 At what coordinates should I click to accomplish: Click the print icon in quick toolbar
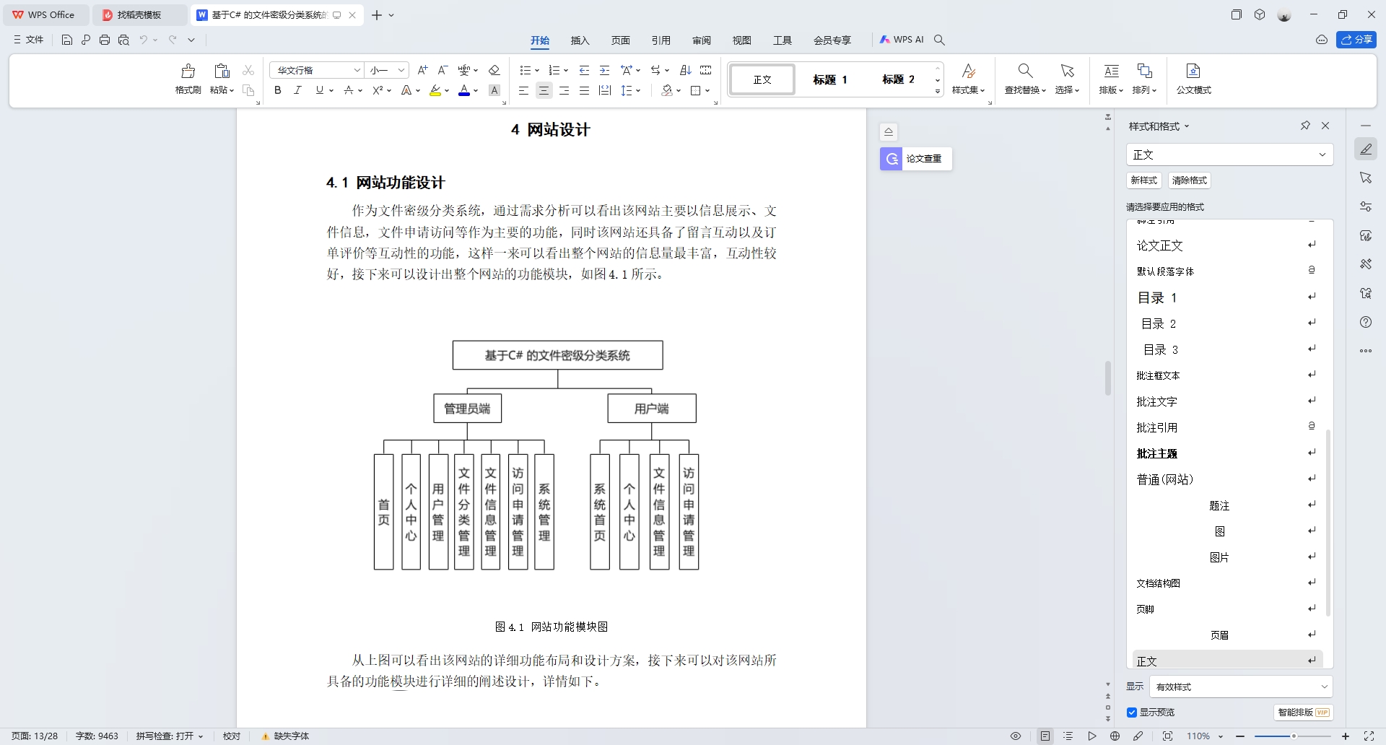pyautogui.click(x=105, y=40)
